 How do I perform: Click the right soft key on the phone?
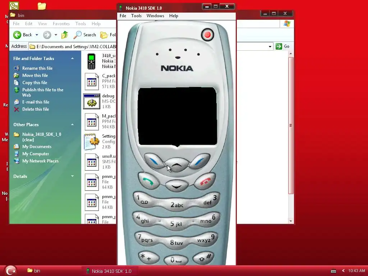[199, 161]
